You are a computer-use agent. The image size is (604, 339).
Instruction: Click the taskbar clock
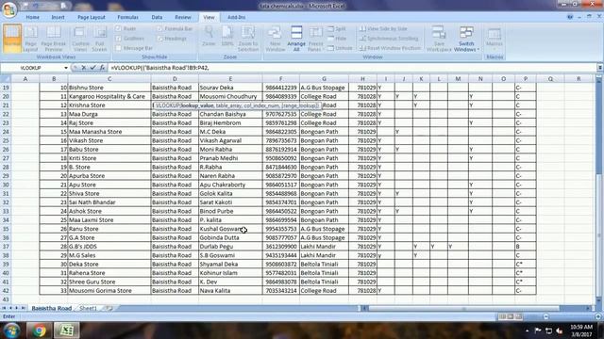pyautogui.click(x=581, y=331)
